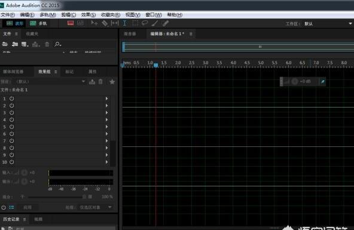Click the blue playhead marker on timeline ruler

pyautogui.click(x=156, y=65)
